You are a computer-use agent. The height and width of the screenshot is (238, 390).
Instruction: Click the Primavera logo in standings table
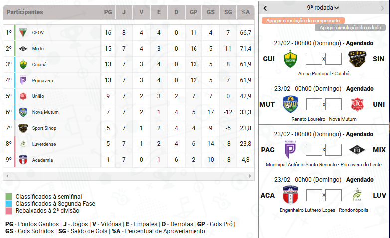pyautogui.click(x=23, y=80)
